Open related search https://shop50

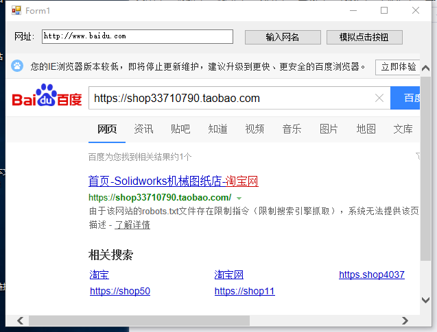coord(120,291)
